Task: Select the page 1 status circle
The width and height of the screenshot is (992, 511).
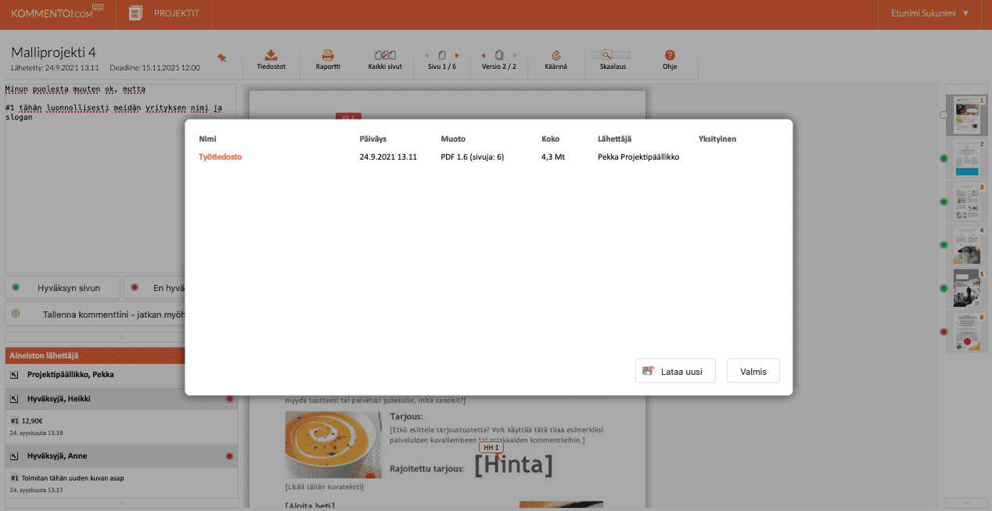Action: [943, 115]
